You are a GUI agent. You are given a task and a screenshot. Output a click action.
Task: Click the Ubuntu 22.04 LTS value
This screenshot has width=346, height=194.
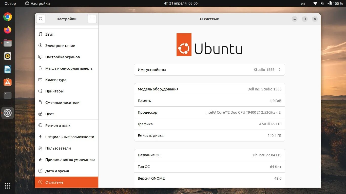[x=267, y=155]
